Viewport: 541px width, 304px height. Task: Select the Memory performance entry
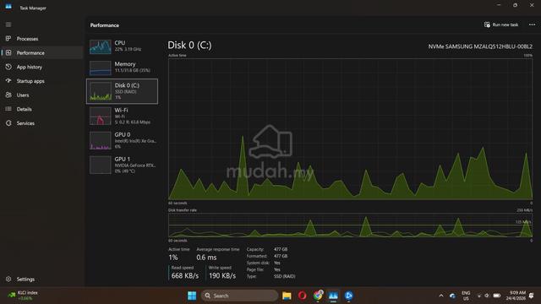point(122,68)
